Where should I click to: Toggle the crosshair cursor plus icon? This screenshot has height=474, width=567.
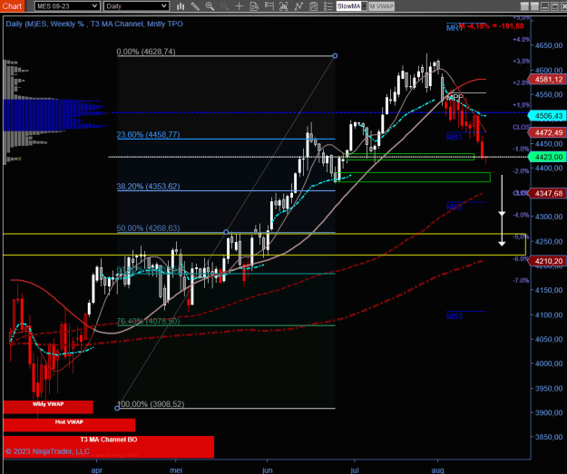click(239, 6)
